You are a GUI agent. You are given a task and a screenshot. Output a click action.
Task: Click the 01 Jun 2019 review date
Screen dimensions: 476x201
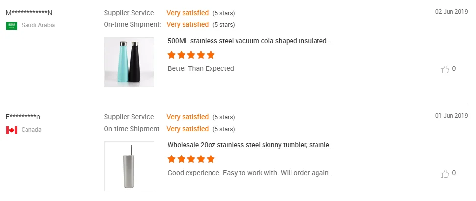pyautogui.click(x=451, y=115)
